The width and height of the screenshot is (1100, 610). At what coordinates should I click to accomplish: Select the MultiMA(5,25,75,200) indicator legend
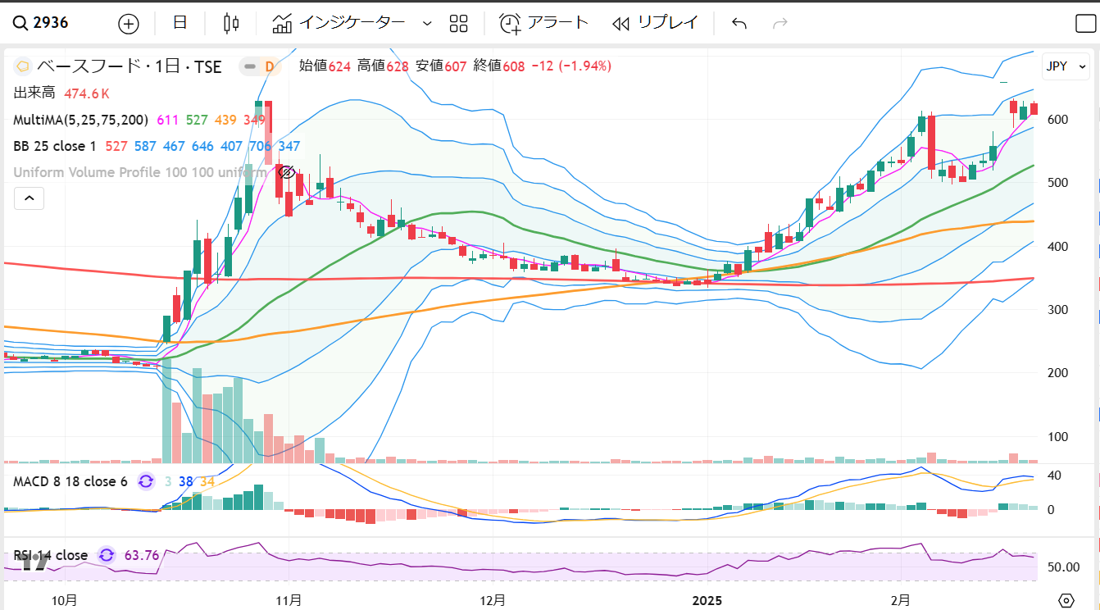80,120
